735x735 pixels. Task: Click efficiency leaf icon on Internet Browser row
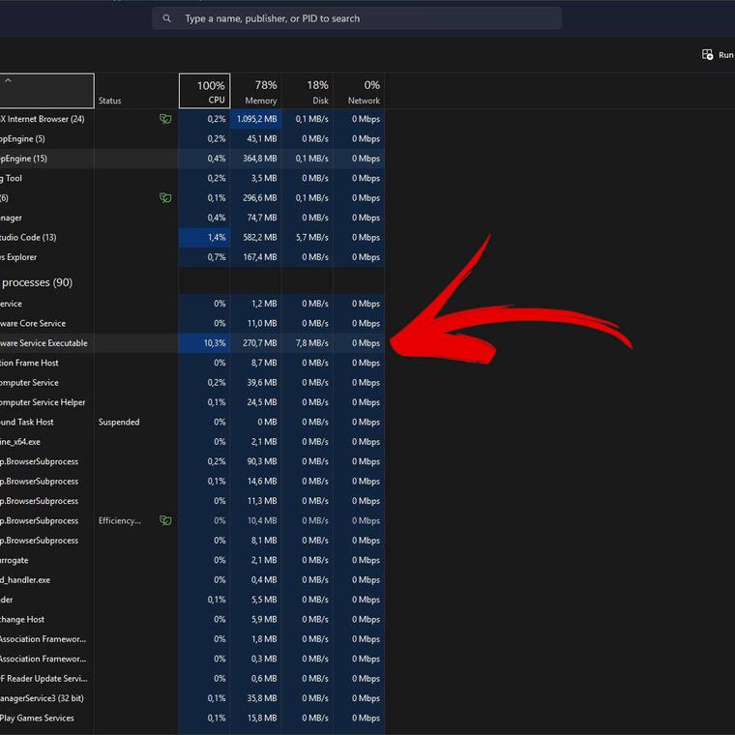tap(165, 119)
